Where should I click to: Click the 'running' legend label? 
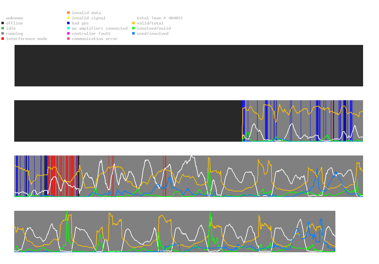(15, 34)
